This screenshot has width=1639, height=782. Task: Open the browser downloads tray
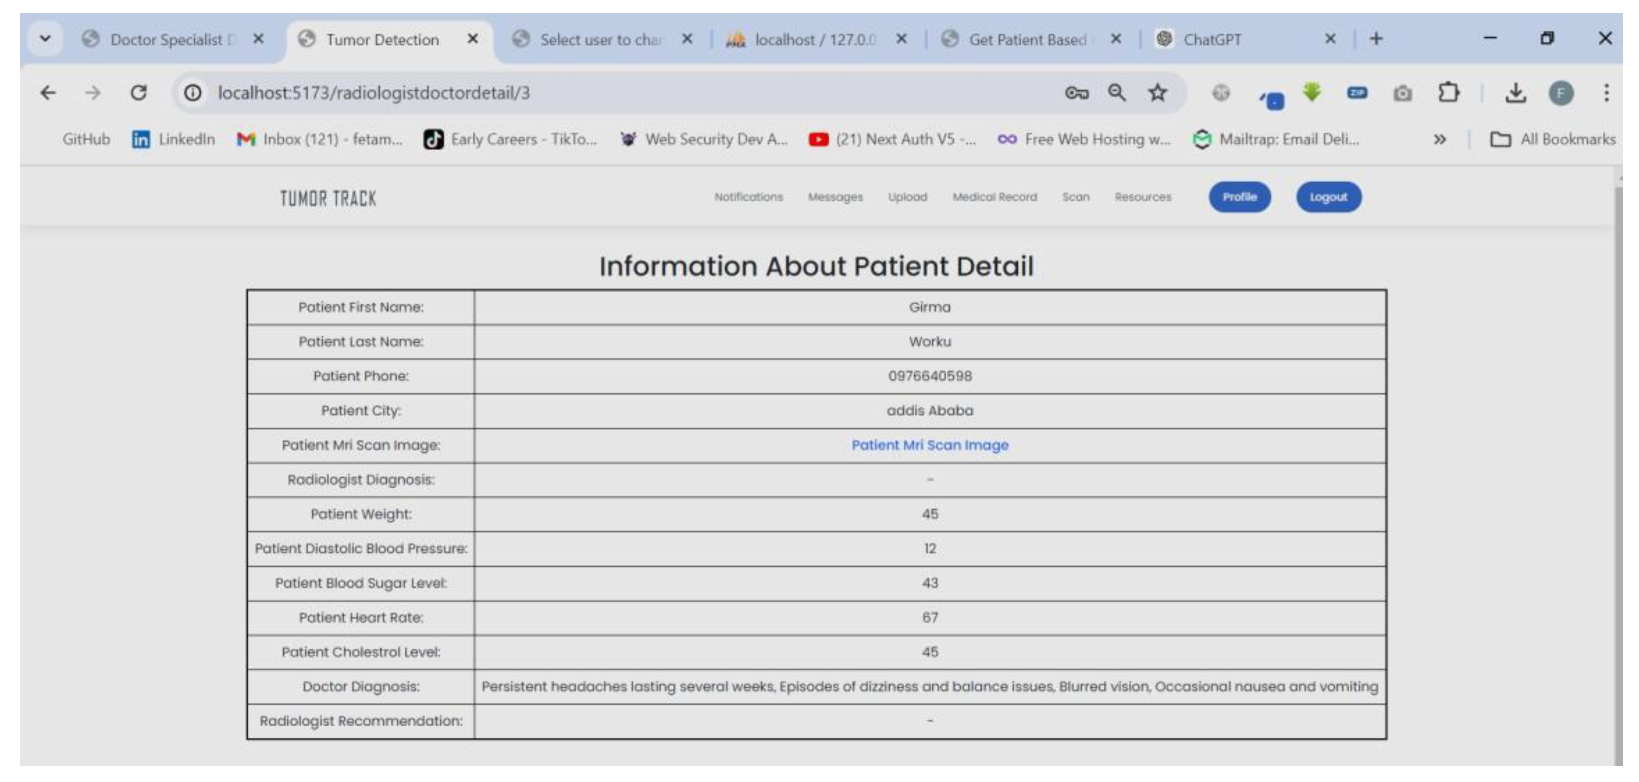click(1516, 93)
